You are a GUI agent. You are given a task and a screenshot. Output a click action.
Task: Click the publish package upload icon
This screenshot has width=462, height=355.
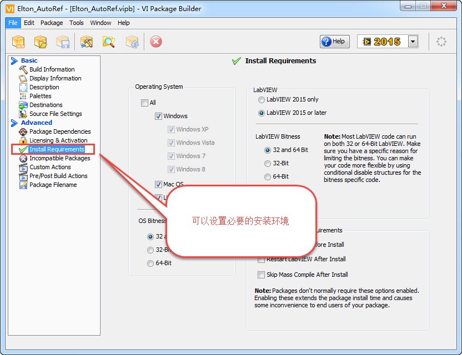tap(132, 42)
